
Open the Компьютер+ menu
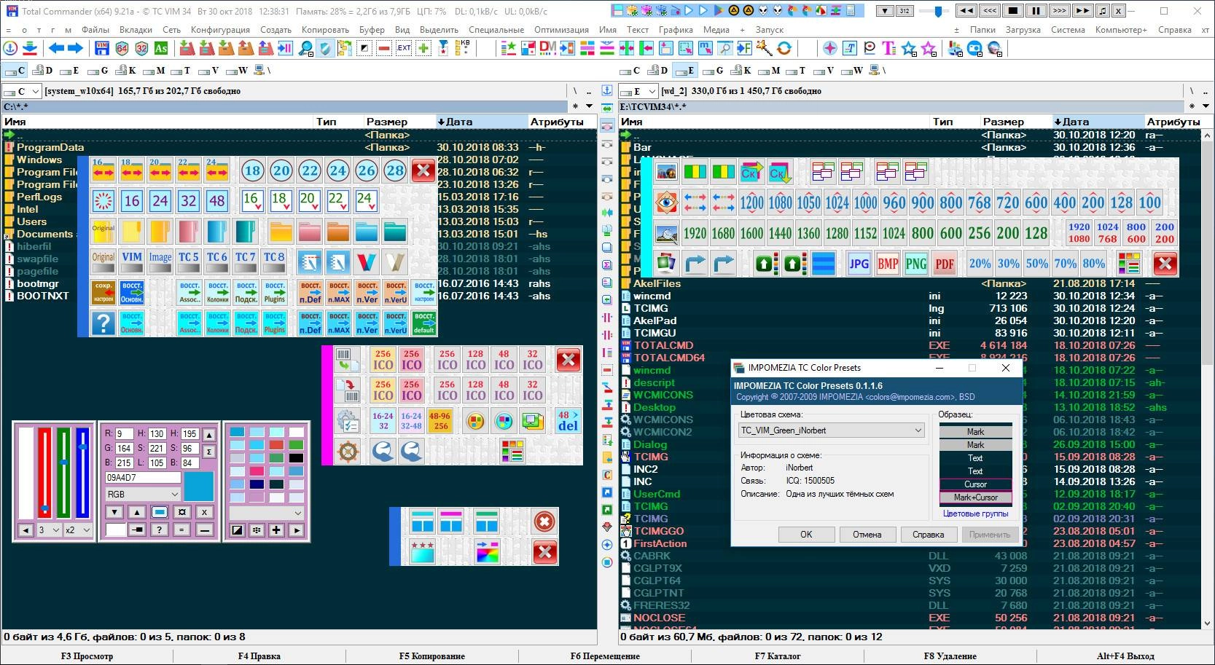click(x=1121, y=30)
